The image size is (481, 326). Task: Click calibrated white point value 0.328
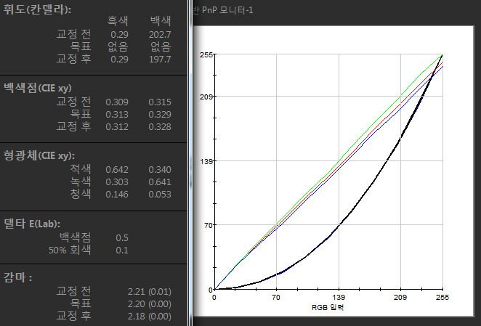tap(160, 126)
